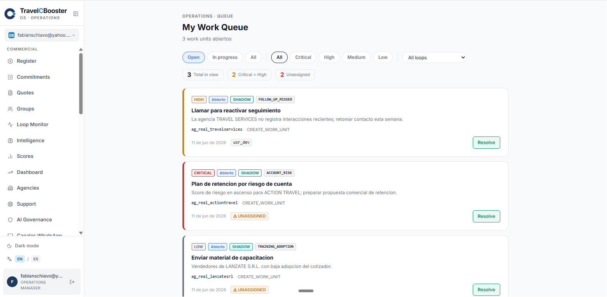
Task: Click the Dashboard trend icon
Action: (x=10, y=172)
